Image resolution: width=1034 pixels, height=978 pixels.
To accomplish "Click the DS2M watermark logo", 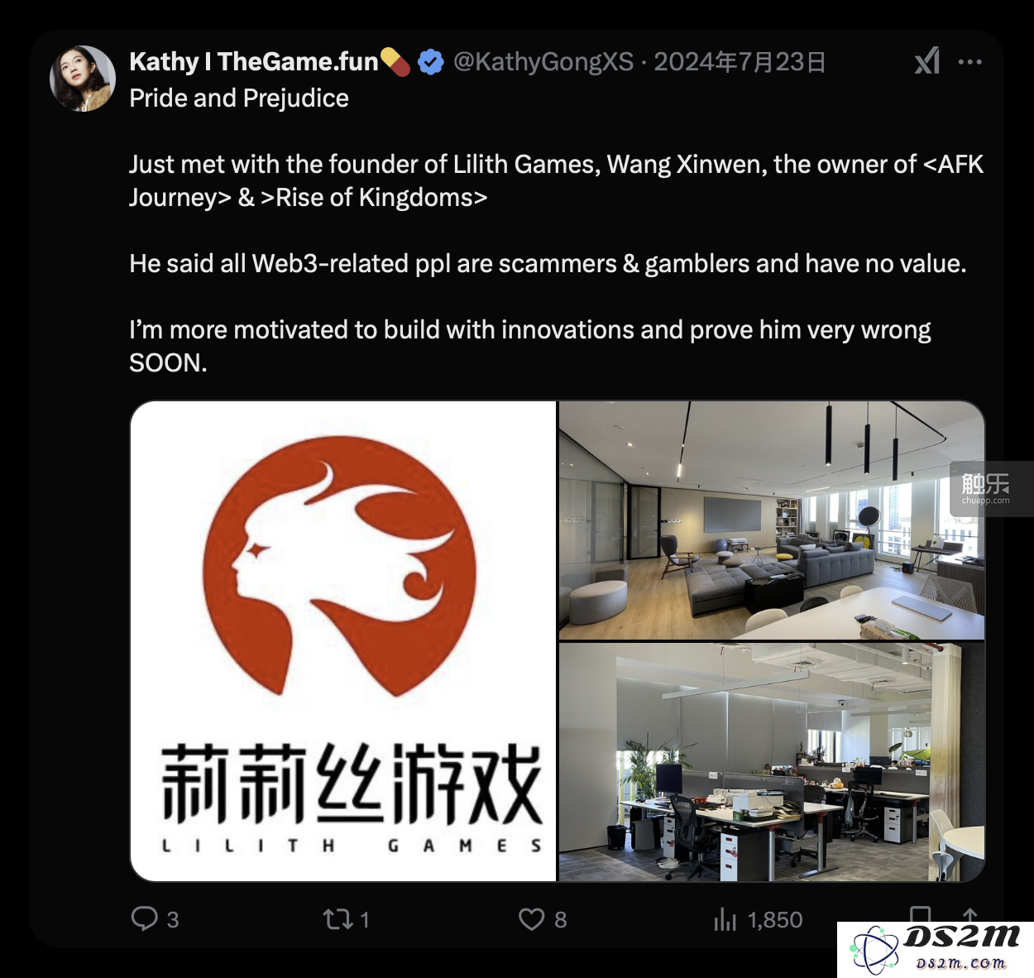I will tap(936, 949).
